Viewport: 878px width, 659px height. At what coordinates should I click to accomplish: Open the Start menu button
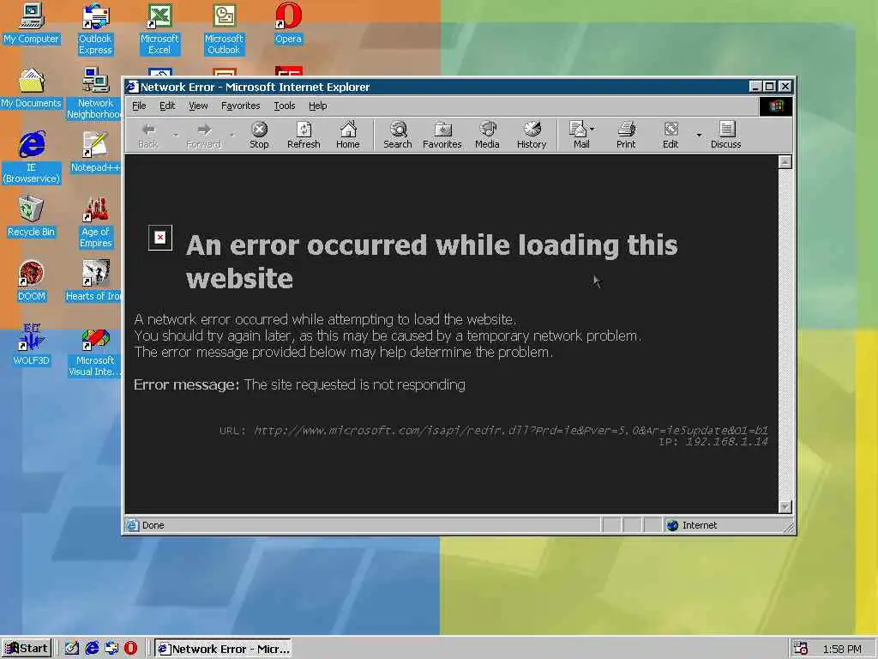tap(27, 649)
